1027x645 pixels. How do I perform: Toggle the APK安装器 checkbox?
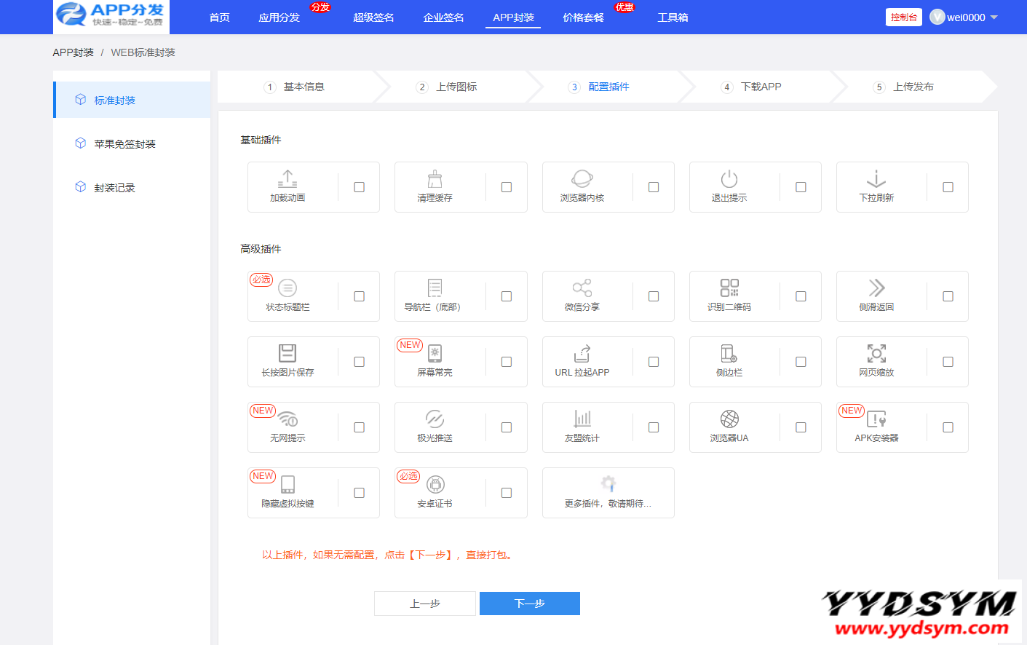point(948,427)
